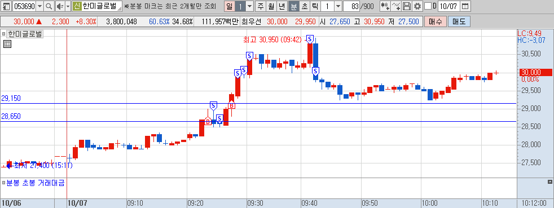
Task: Click the red B marker on 28,650 line
Action: pyautogui.click(x=208, y=122)
